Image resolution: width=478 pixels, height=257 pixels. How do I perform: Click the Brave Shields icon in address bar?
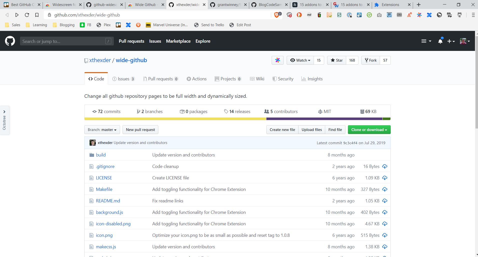277,15
